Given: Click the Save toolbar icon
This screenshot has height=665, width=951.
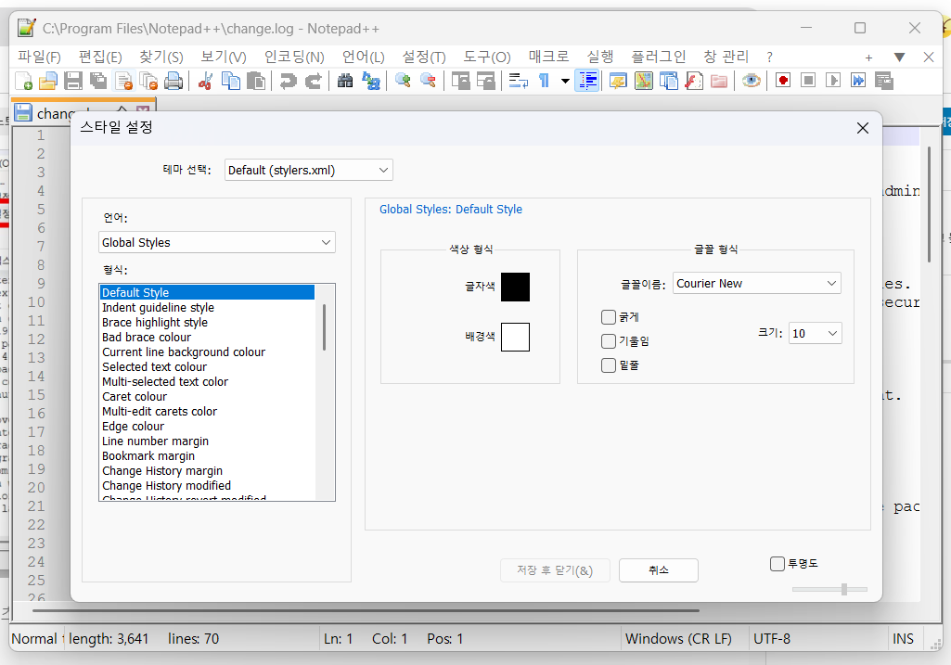Looking at the screenshot, I should [73, 81].
